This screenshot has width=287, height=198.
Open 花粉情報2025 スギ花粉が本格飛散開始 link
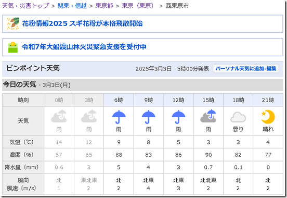pos(82,23)
